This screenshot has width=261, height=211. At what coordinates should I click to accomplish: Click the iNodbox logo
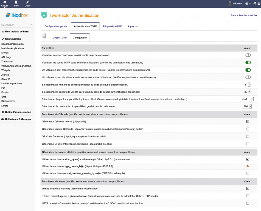click(x=17, y=15)
